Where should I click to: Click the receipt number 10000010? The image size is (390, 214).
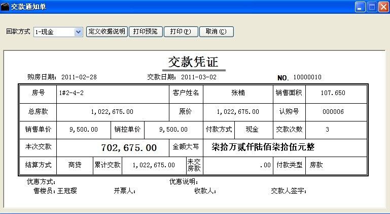307,77
